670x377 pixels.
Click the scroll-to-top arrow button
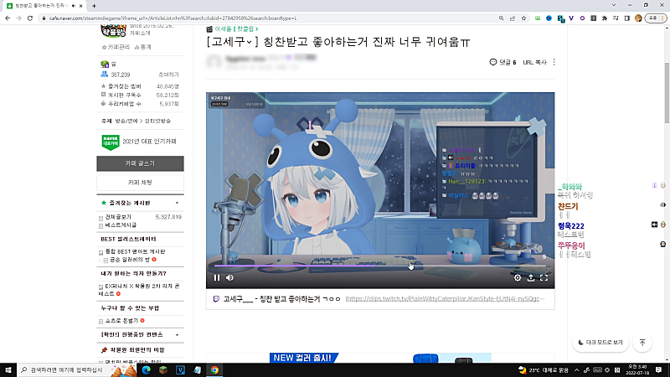click(x=642, y=343)
